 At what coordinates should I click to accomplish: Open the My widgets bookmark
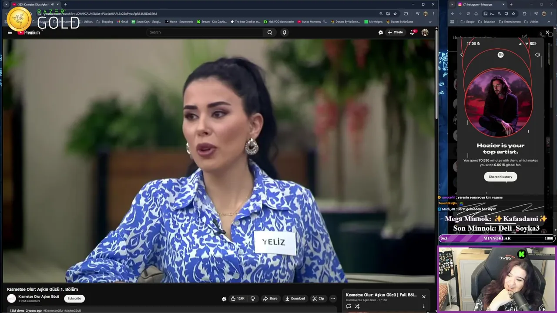(x=373, y=22)
